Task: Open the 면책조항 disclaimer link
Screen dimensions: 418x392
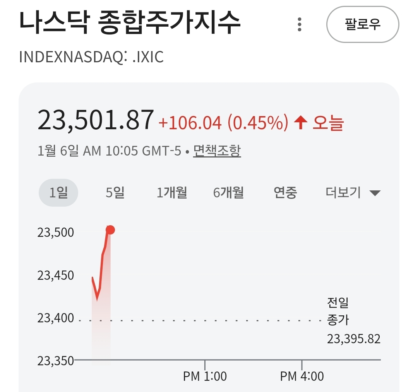Action: click(x=217, y=151)
